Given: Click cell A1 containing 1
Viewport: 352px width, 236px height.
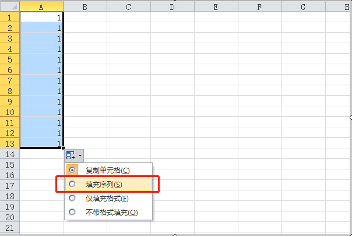Looking at the screenshot, I should click(41, 17).
